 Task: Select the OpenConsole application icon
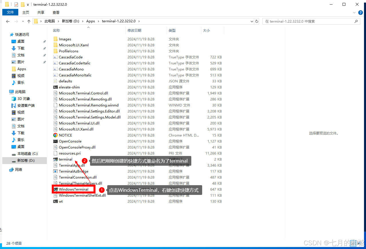point(55,141)
